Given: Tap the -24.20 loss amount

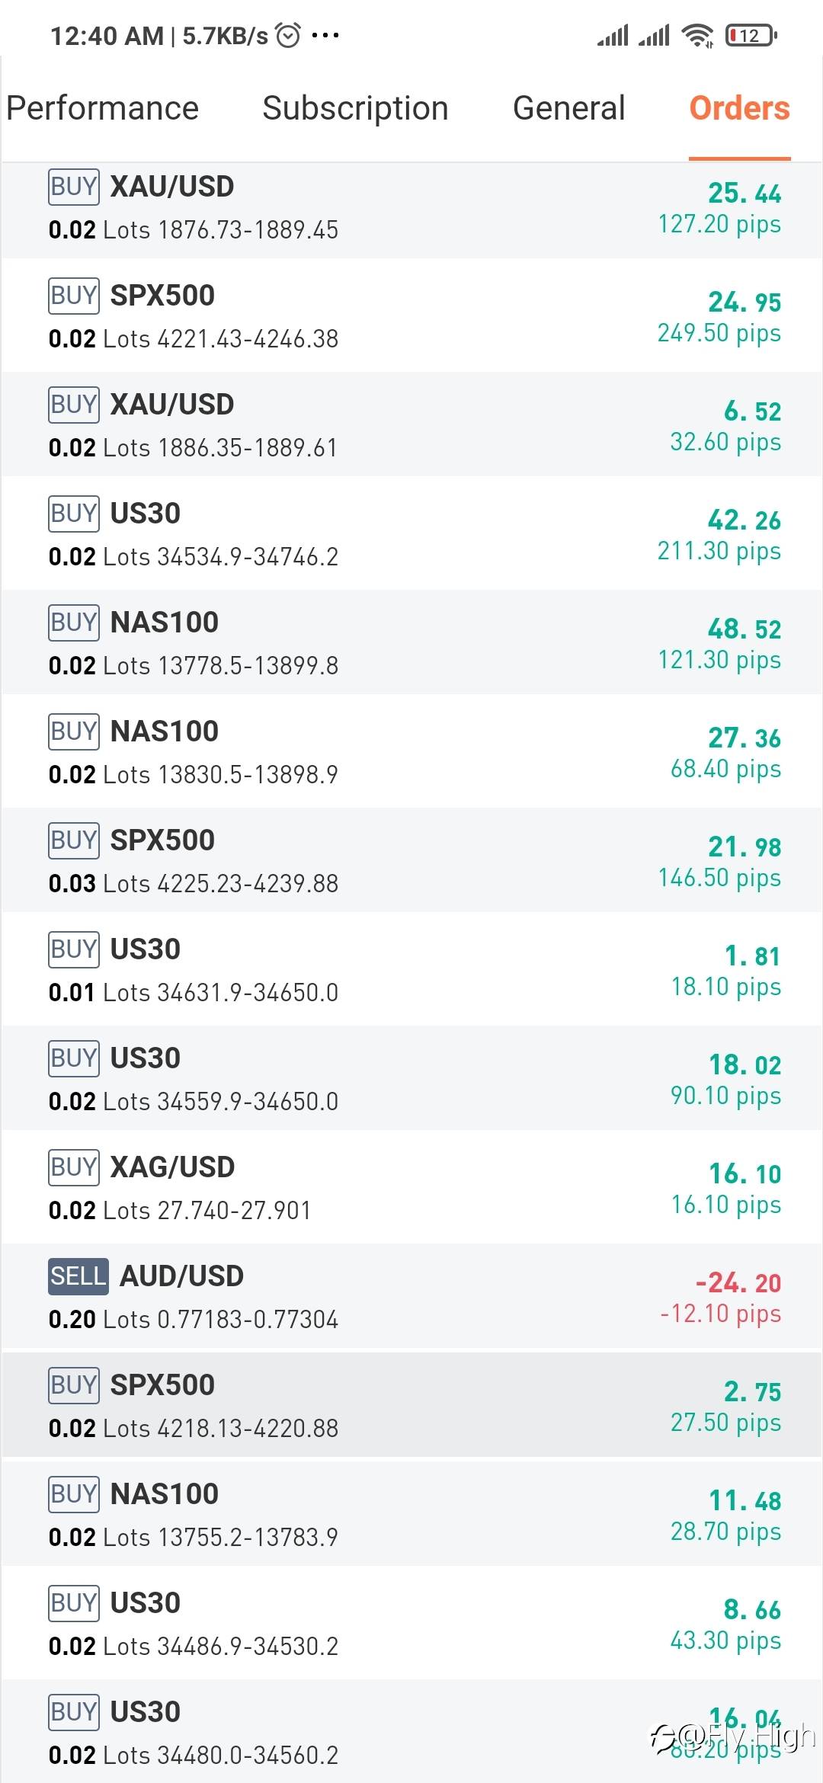Looking at the screenshot, I should click(738, 1283).
